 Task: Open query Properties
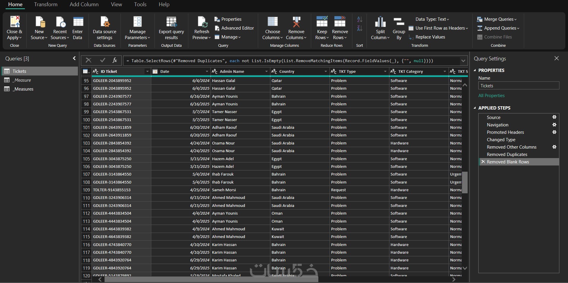pyautogui.click(x=228, y=19)
